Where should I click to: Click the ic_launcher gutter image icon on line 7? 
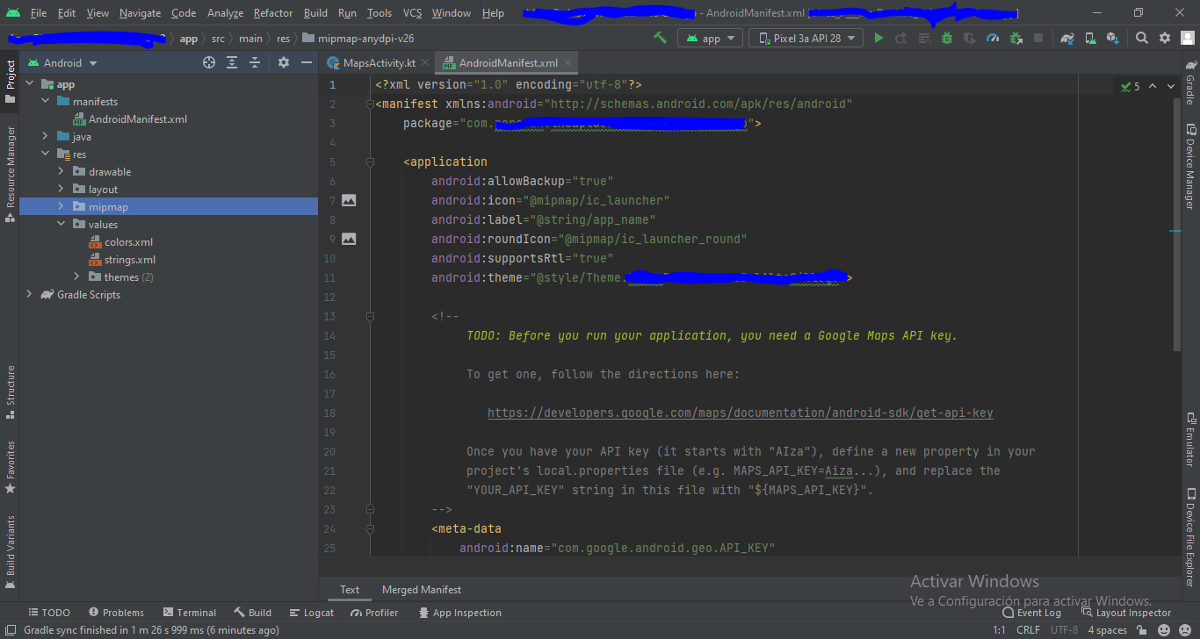pyautogui.click(x=349, y=200)
